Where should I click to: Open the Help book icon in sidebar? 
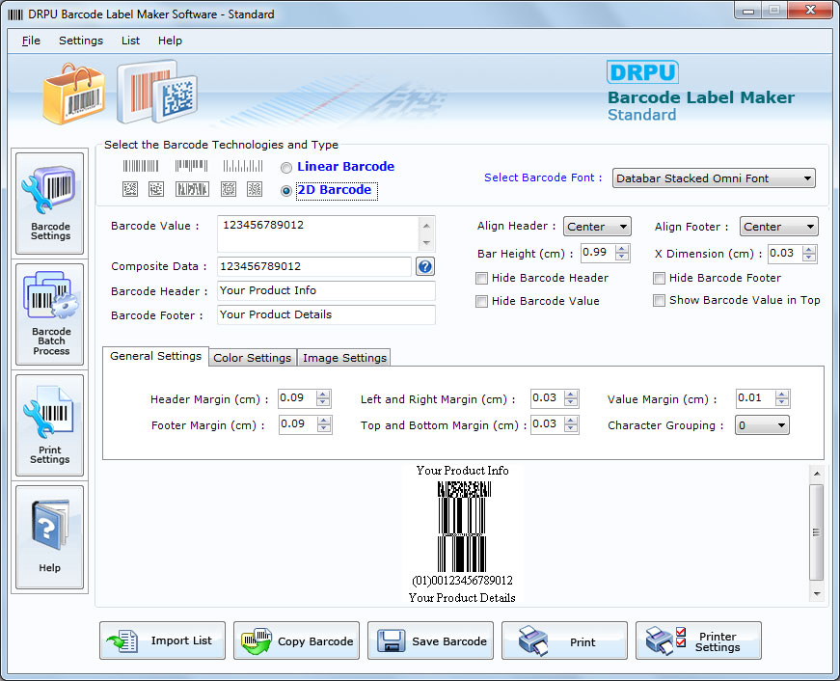click(x=49, y=525)
